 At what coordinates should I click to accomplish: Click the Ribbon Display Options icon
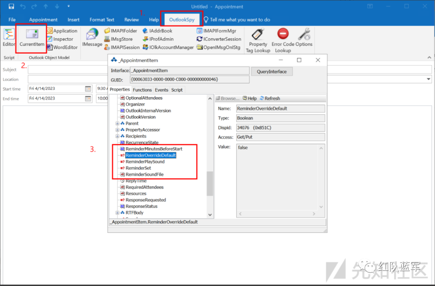click(x=370, y=6)
